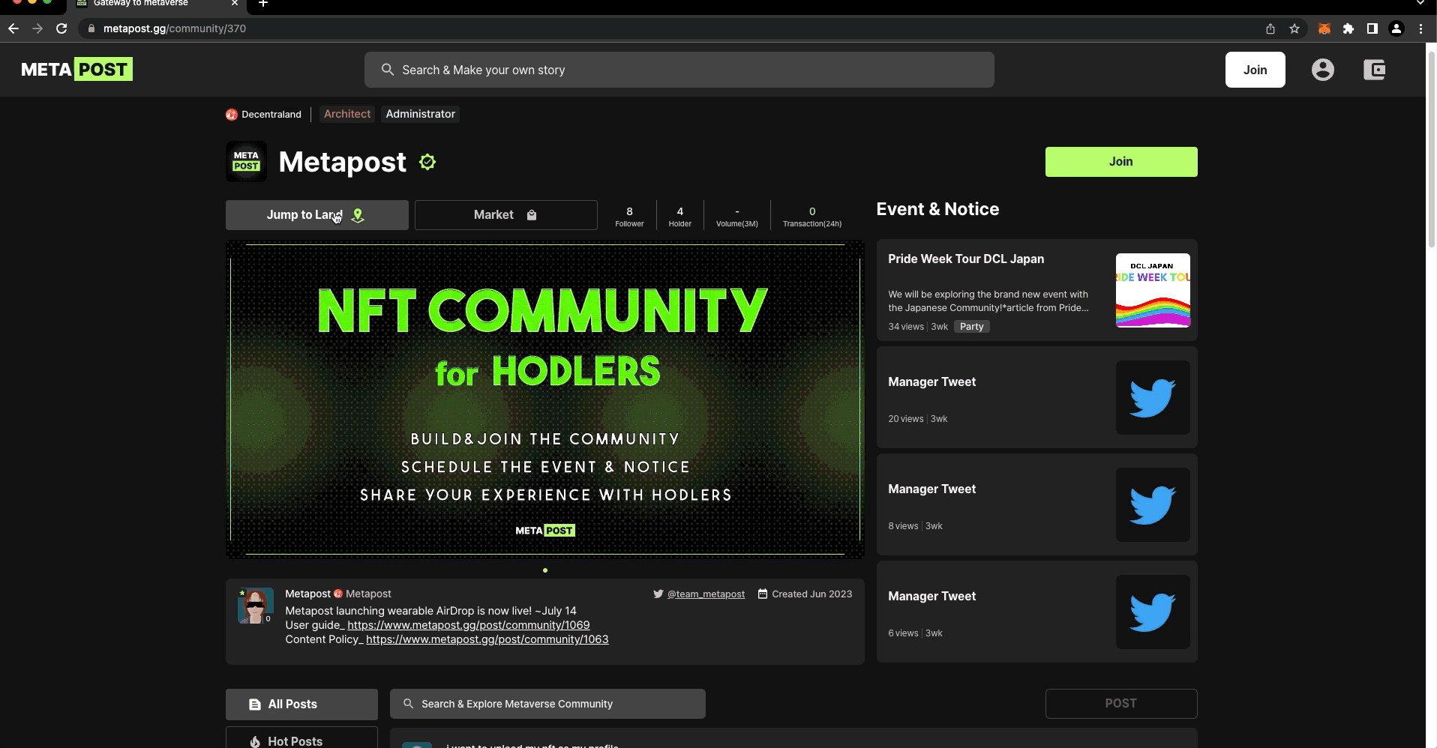Click the browser Forward arrow
The height and width of the screenshot is (748, 1437).
[37, 28]
